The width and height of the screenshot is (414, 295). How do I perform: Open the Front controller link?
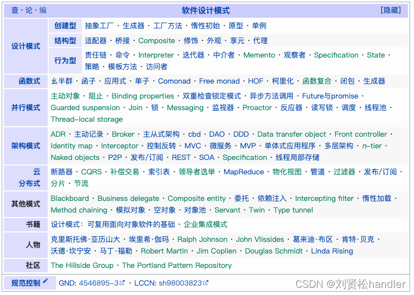coord(361,134)
